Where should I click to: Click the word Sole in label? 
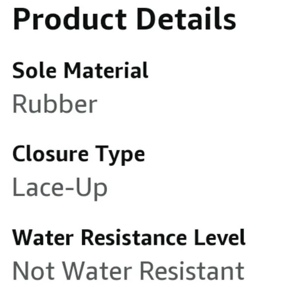pos(34,70)
